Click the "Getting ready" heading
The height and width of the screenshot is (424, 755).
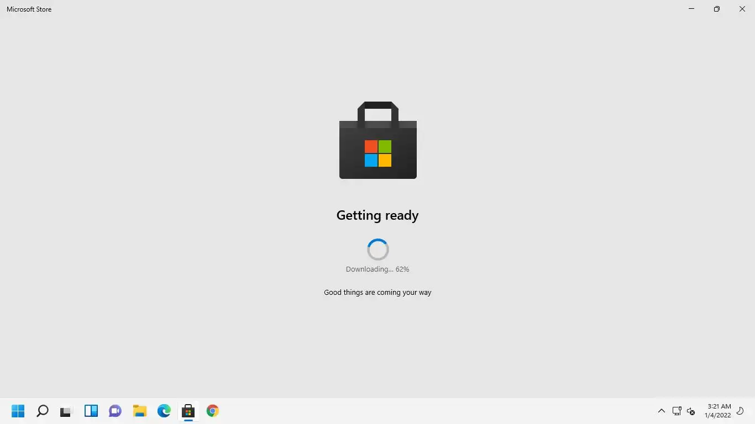click(377, 215)
